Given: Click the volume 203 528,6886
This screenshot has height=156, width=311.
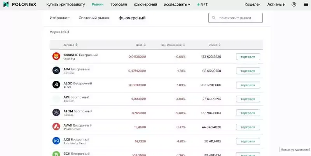Looking at the screenshot, I should 211,85.
